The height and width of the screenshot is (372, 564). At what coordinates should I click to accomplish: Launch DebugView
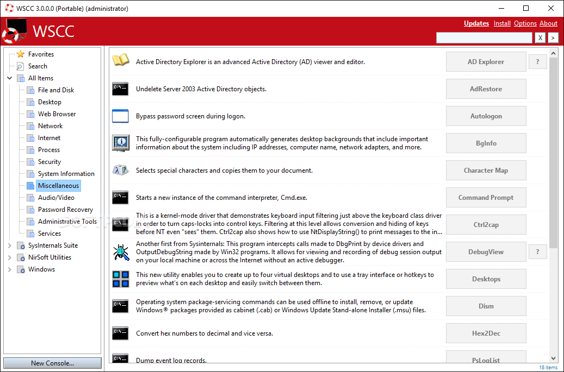[486, 251]
